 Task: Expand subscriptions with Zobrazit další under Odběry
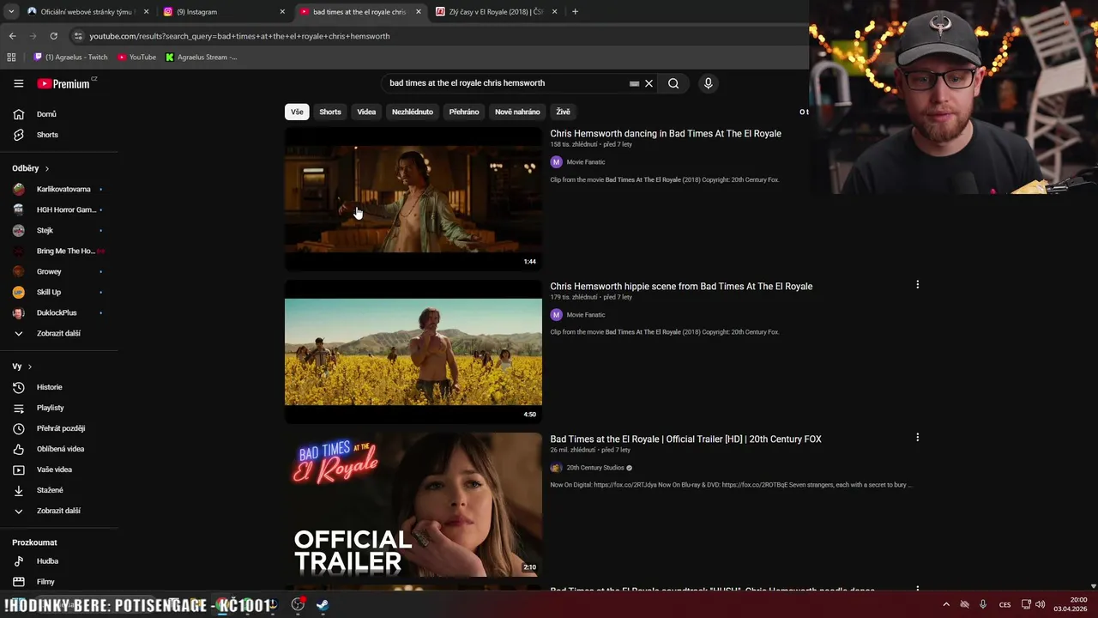tap(58, 333)
